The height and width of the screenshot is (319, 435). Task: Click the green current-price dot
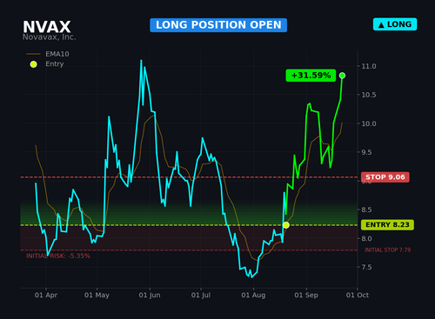[342, 76]
